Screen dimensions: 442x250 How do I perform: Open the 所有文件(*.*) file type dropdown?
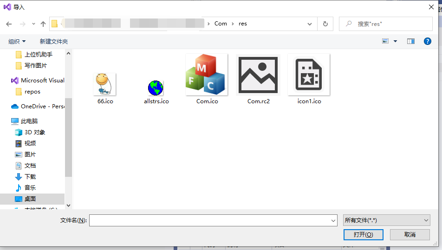point(387,220)
